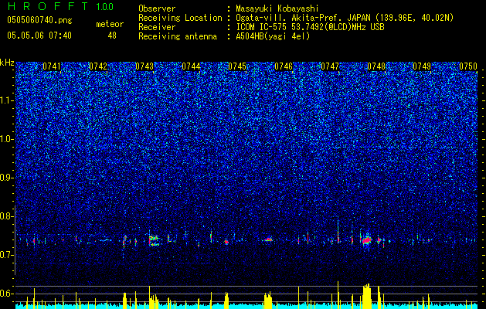The width and height of the screenshot is (486, 309).
Task: Click the ICOM IC-575 receiver details
Action: pyautogui.click(x=310, y=27)
